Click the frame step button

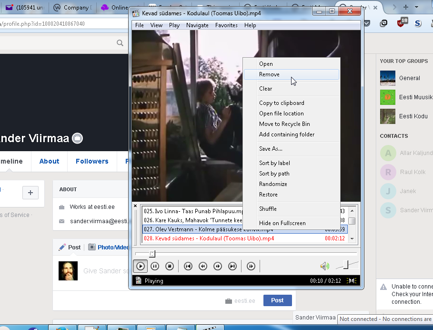[251, 266]
